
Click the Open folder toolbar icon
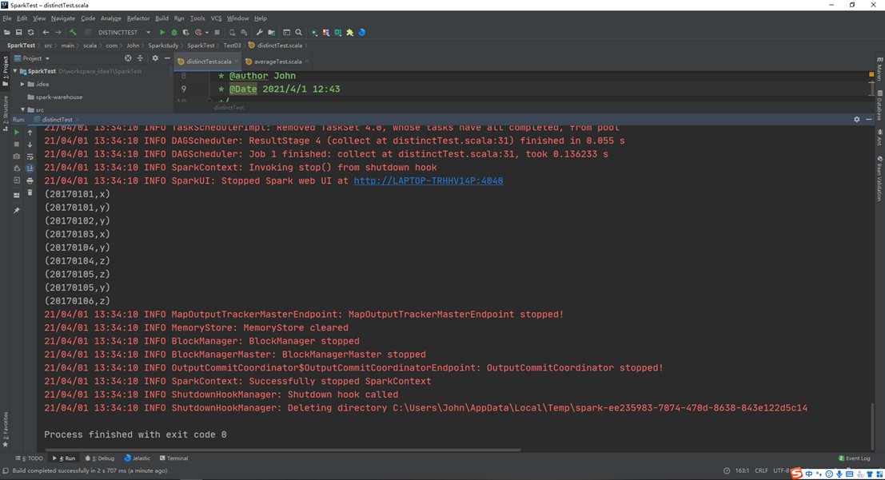tap(6, 33)
